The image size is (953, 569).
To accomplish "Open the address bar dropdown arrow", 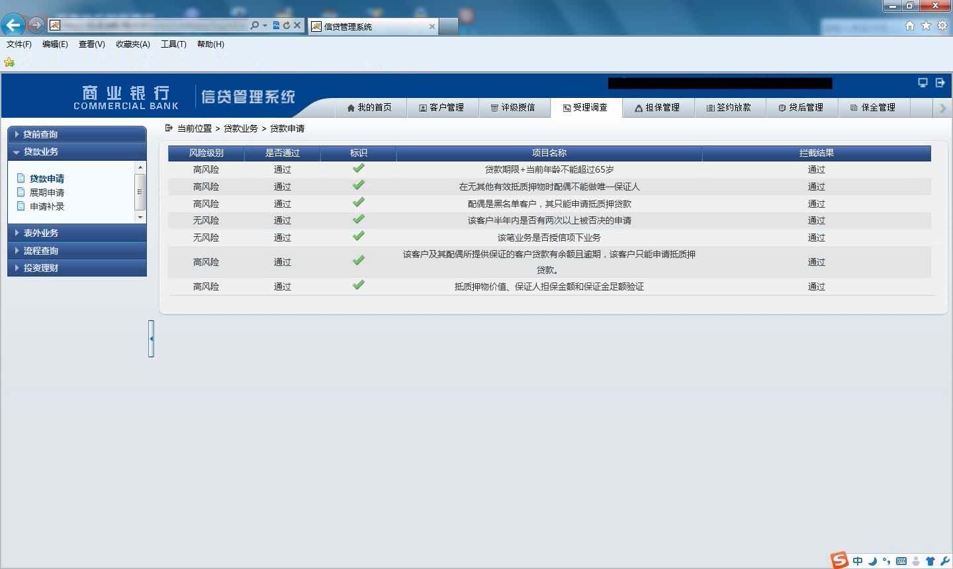I will (265, 25).
